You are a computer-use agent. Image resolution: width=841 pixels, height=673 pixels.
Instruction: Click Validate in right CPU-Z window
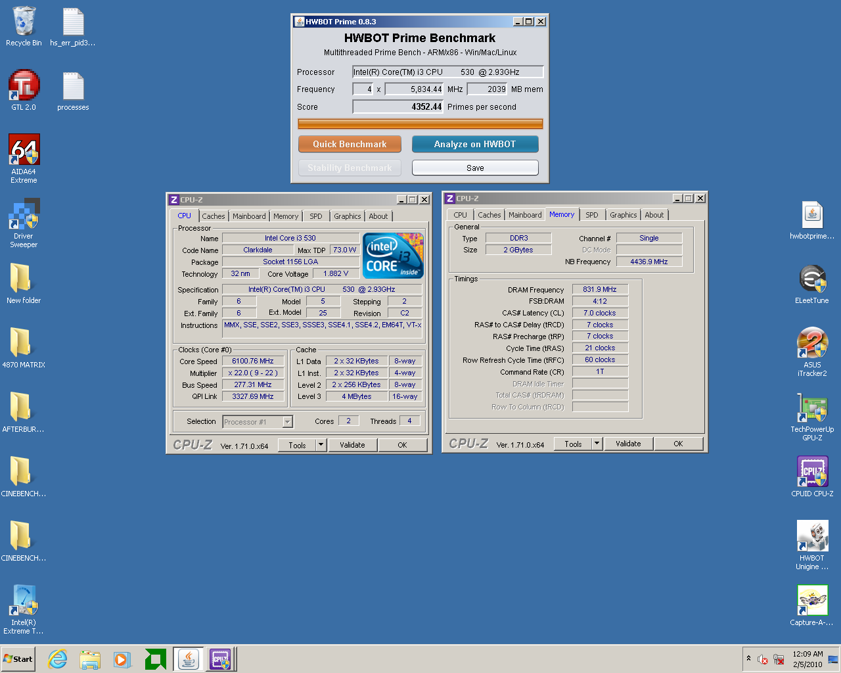point(628,444)
